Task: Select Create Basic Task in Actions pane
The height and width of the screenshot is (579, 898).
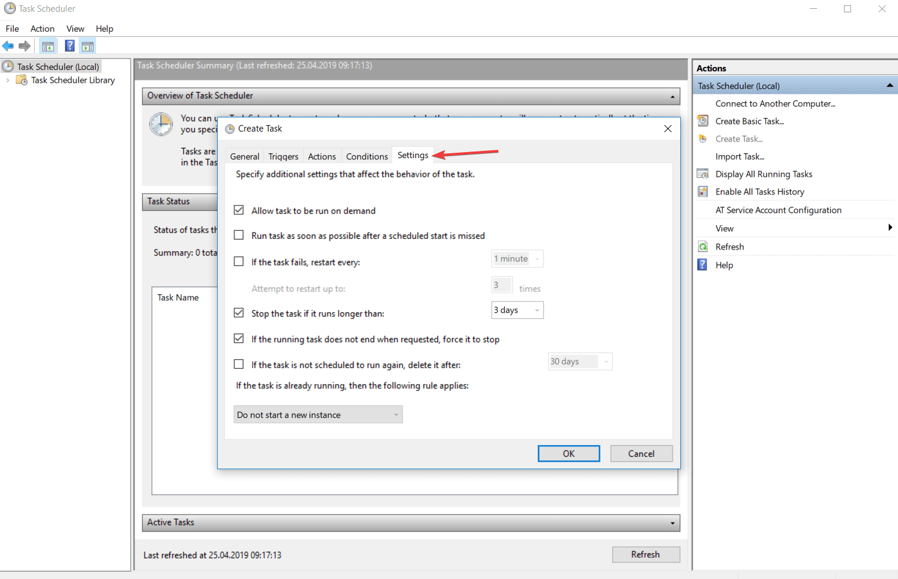Action: coord(750,121)
